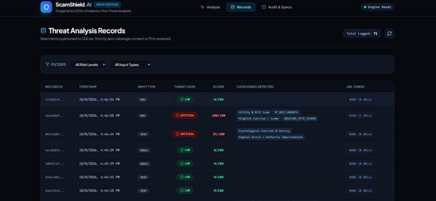
Task: Click NONE (0 URLs) in row 8fe31d8f
Action: coord(360,134)
